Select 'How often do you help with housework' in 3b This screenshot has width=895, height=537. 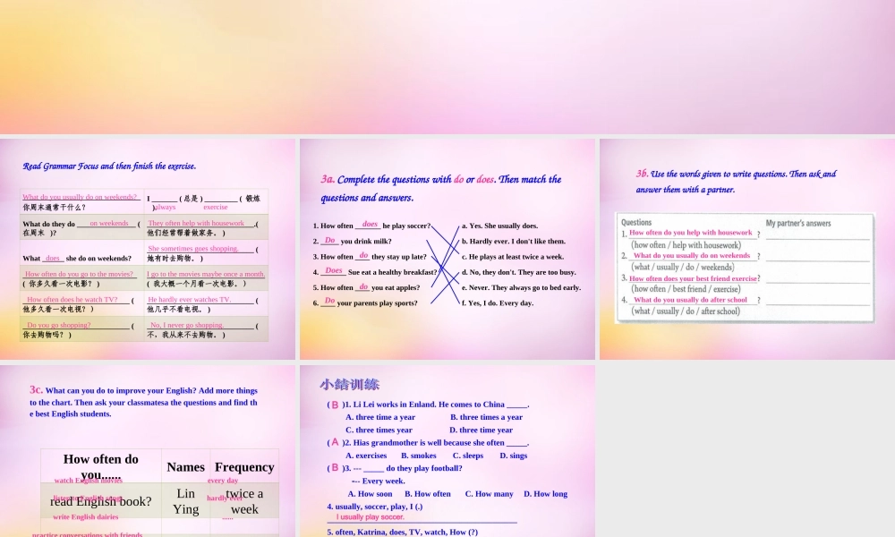(x=691, y=233)
